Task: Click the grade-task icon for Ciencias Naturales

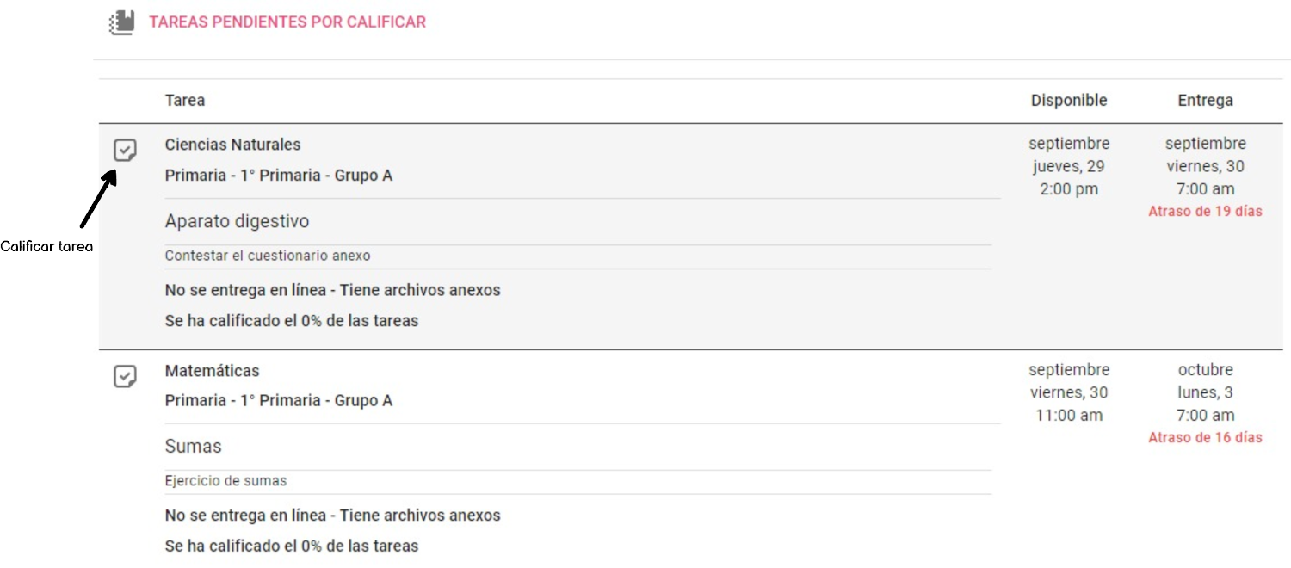Action: tap(125, 151)
